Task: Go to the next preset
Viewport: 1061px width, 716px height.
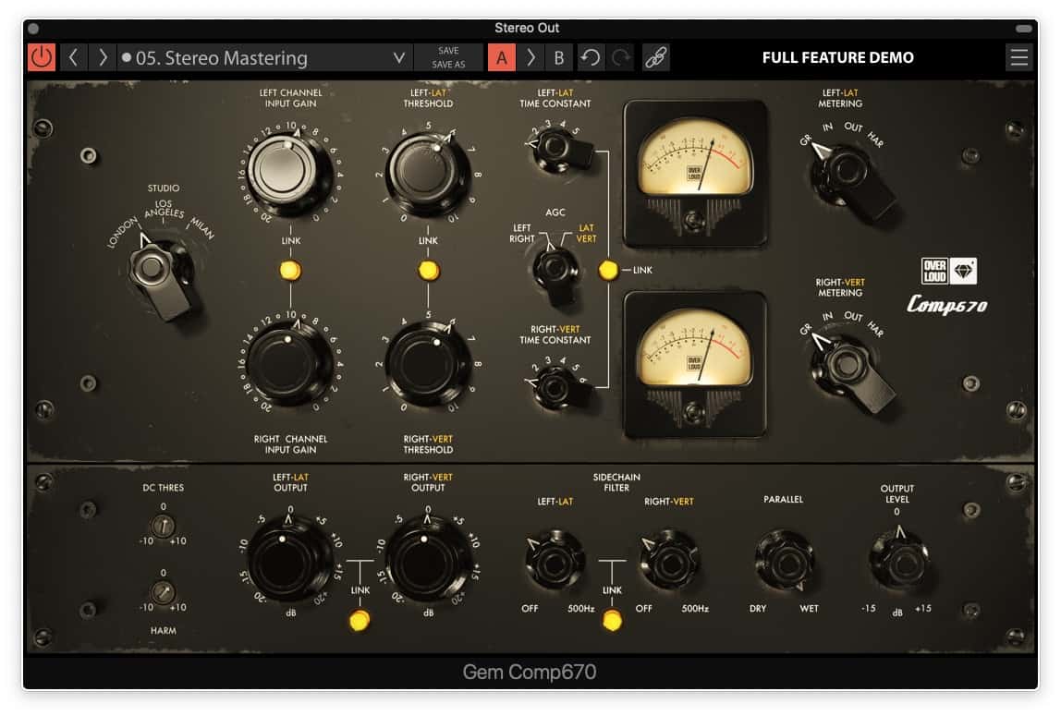Action: [x=103, y=57]
